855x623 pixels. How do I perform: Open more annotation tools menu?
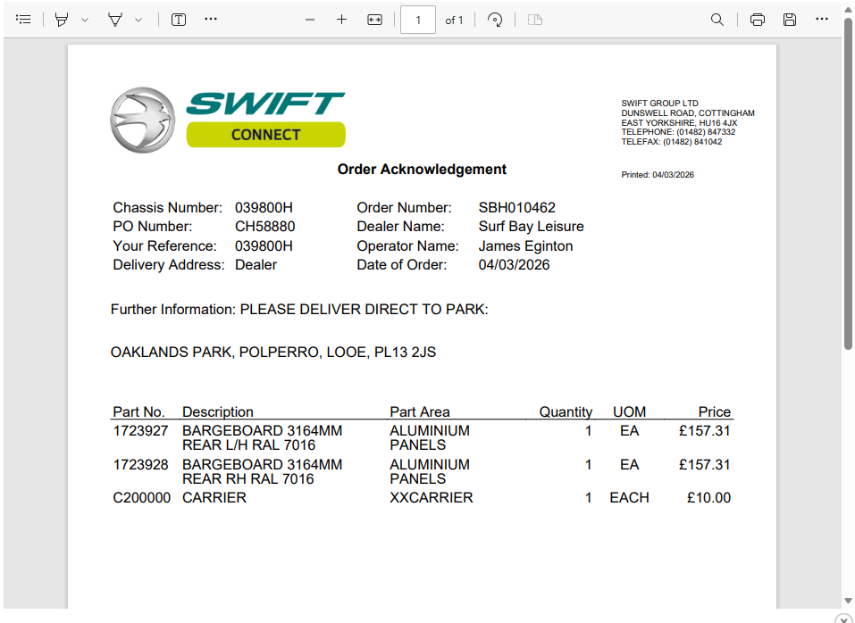tap(211, 19)
